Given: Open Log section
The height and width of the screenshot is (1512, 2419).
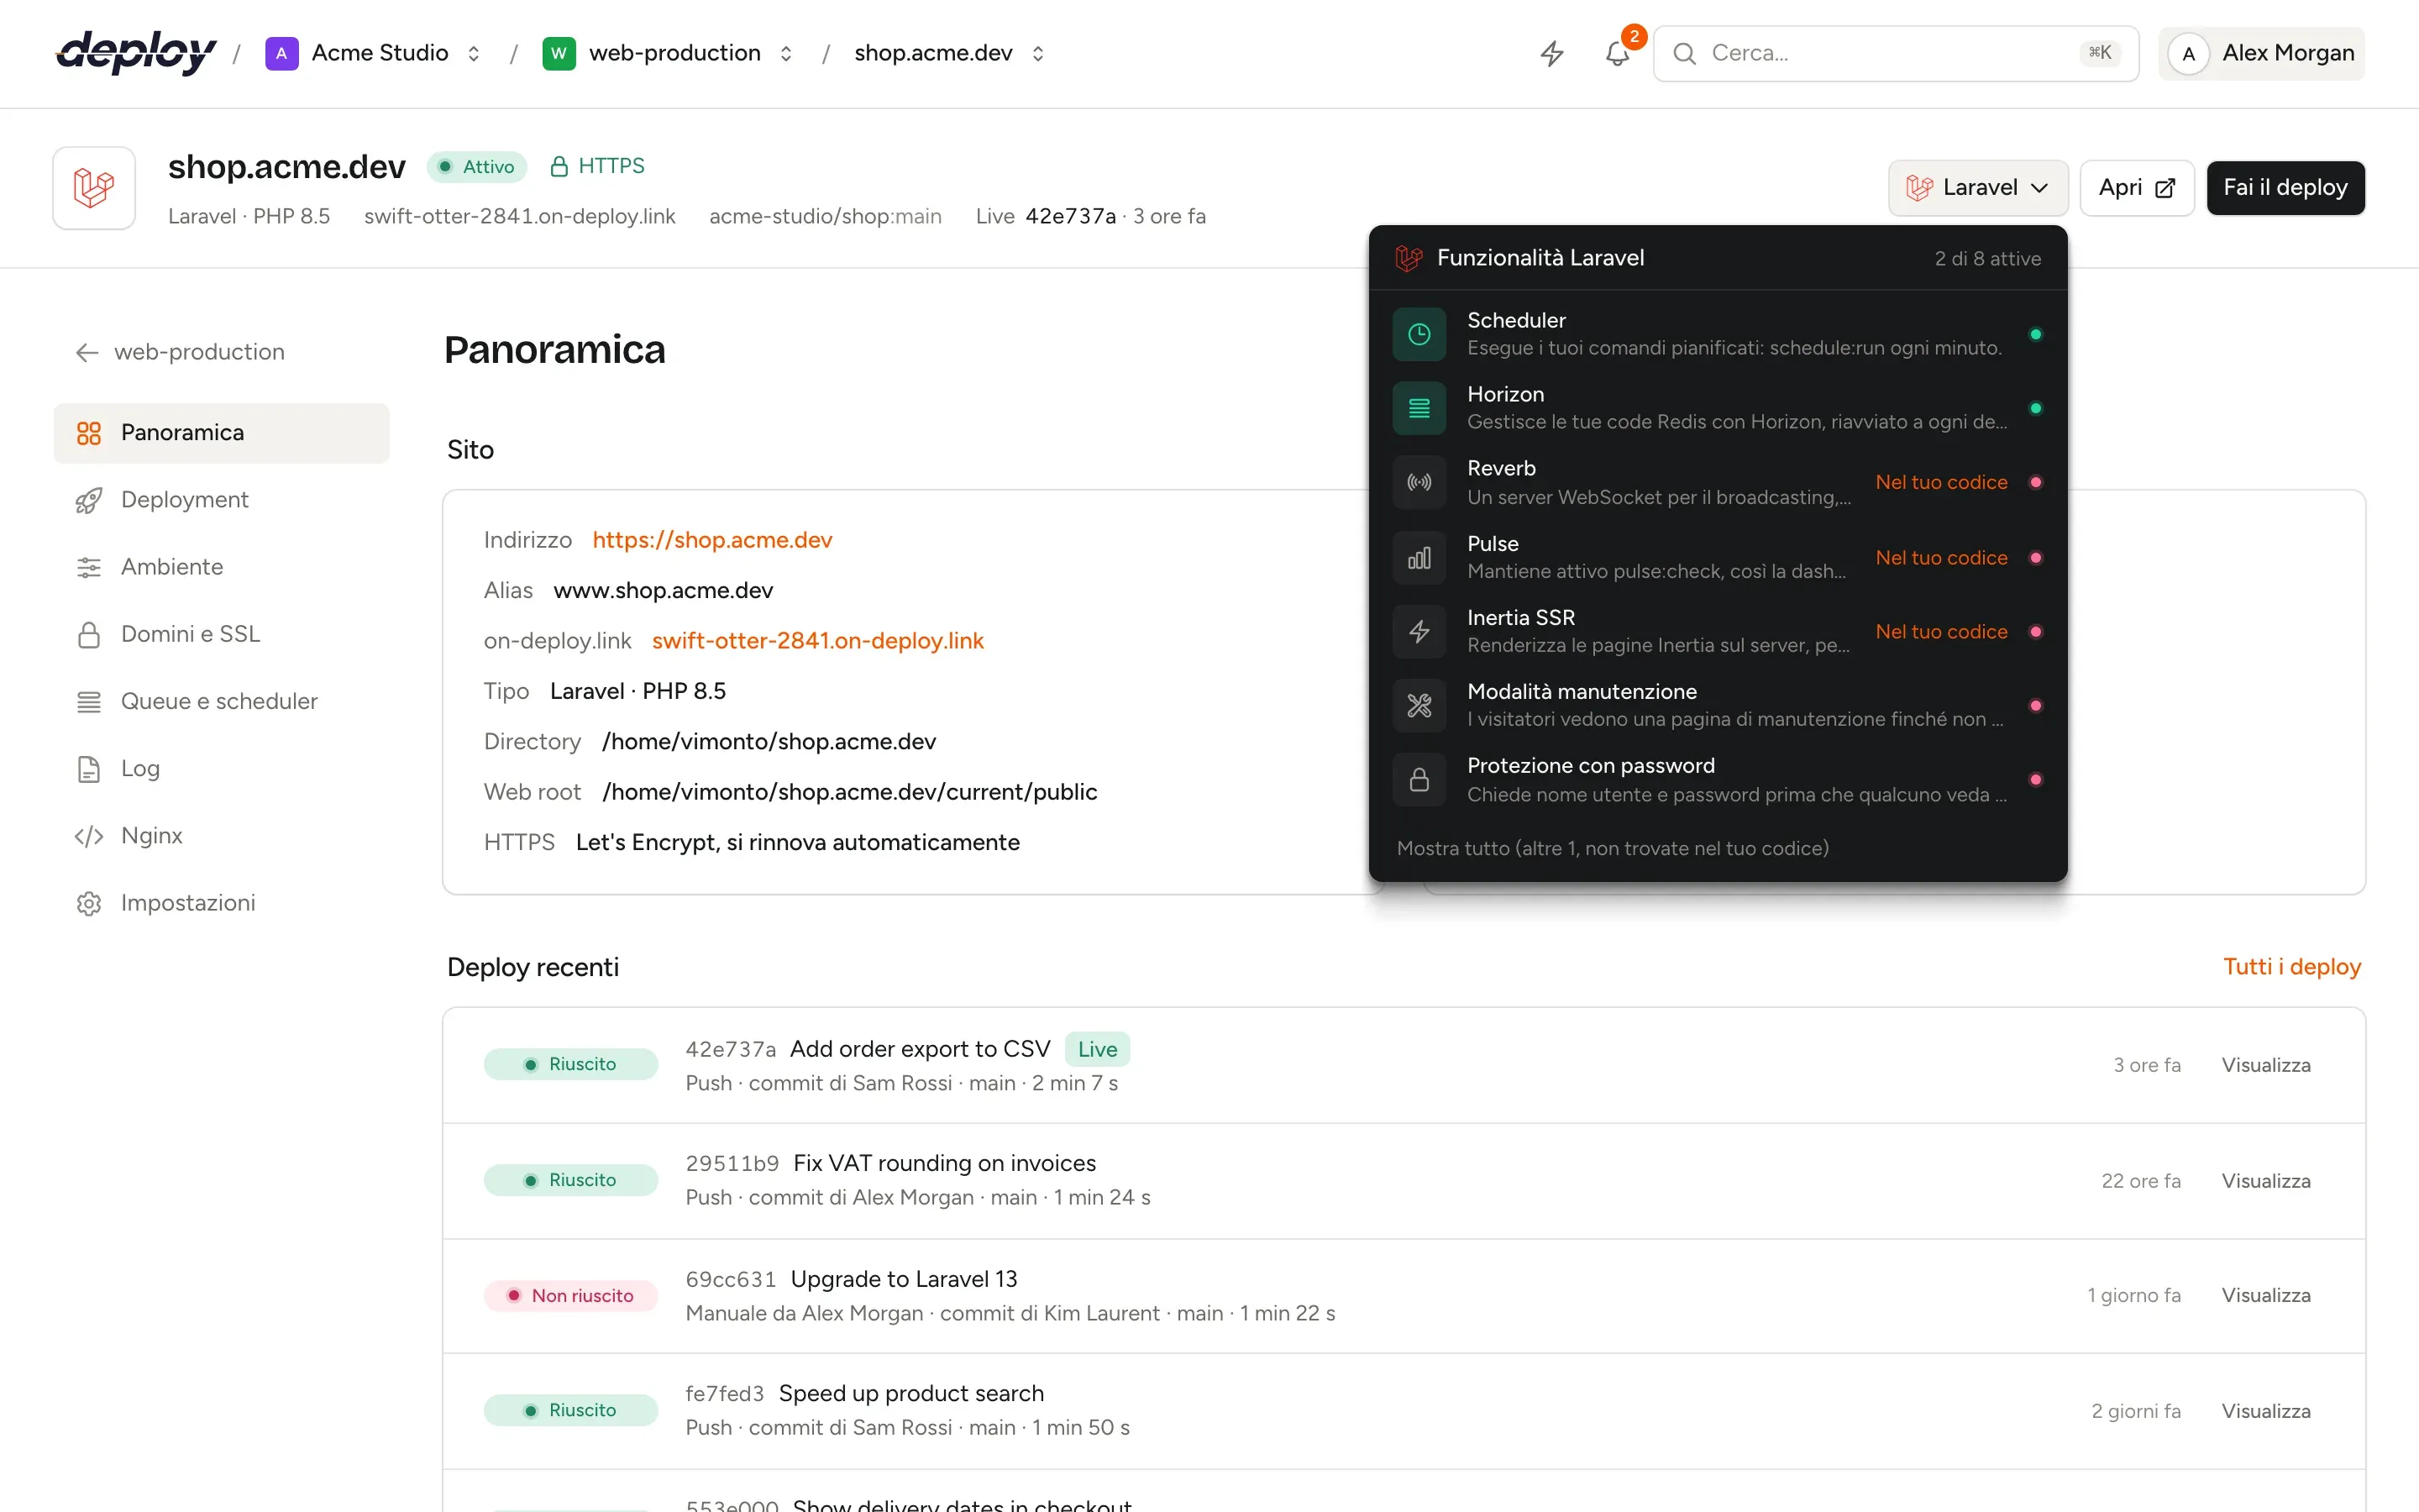Looking at the screenshot, I should tap(221, 768).
